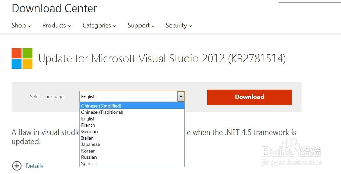341x174 pixels.
Task: Open the Products menu
Action: [x=57, y=26]
